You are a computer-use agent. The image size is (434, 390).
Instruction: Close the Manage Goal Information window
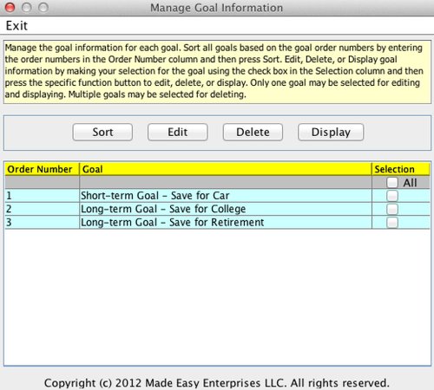point(10,8)
